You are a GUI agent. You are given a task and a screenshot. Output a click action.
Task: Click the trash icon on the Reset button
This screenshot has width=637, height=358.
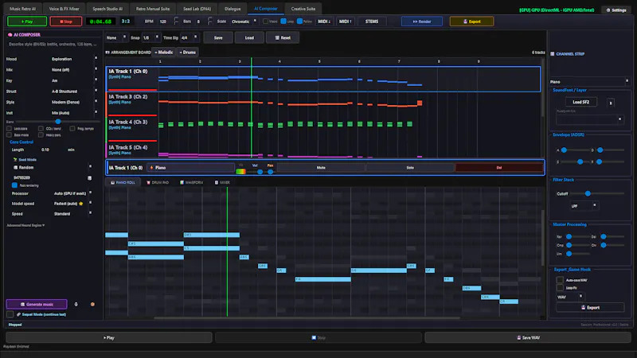click(x=277, y=37)
